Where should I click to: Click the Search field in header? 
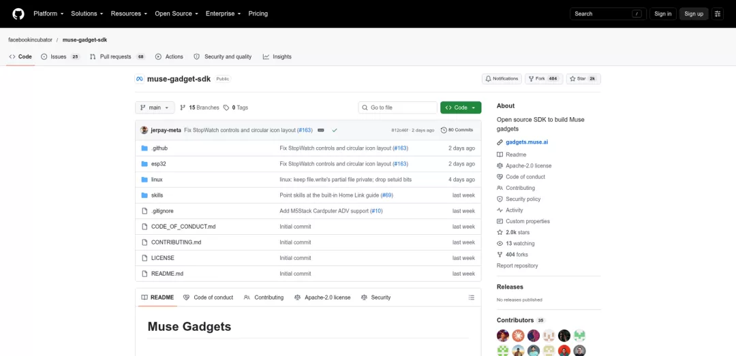(x=608, y=14)
